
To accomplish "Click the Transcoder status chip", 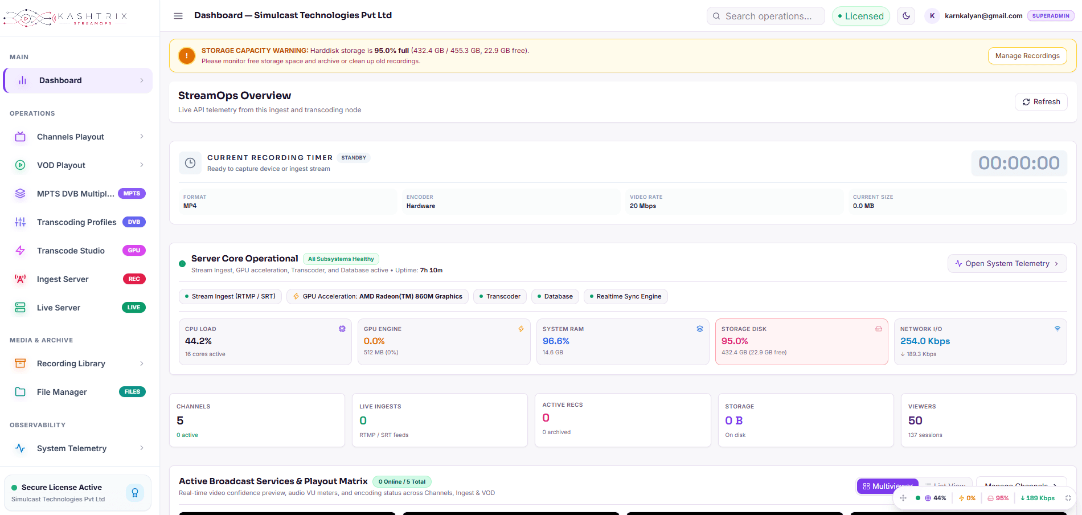I will [x=500, y=296].
